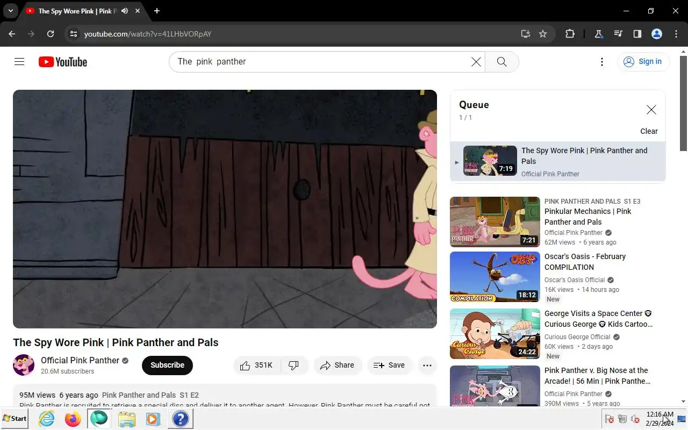Click inside the video player
This screenshot has height=430, width=688.
(225, 209)
